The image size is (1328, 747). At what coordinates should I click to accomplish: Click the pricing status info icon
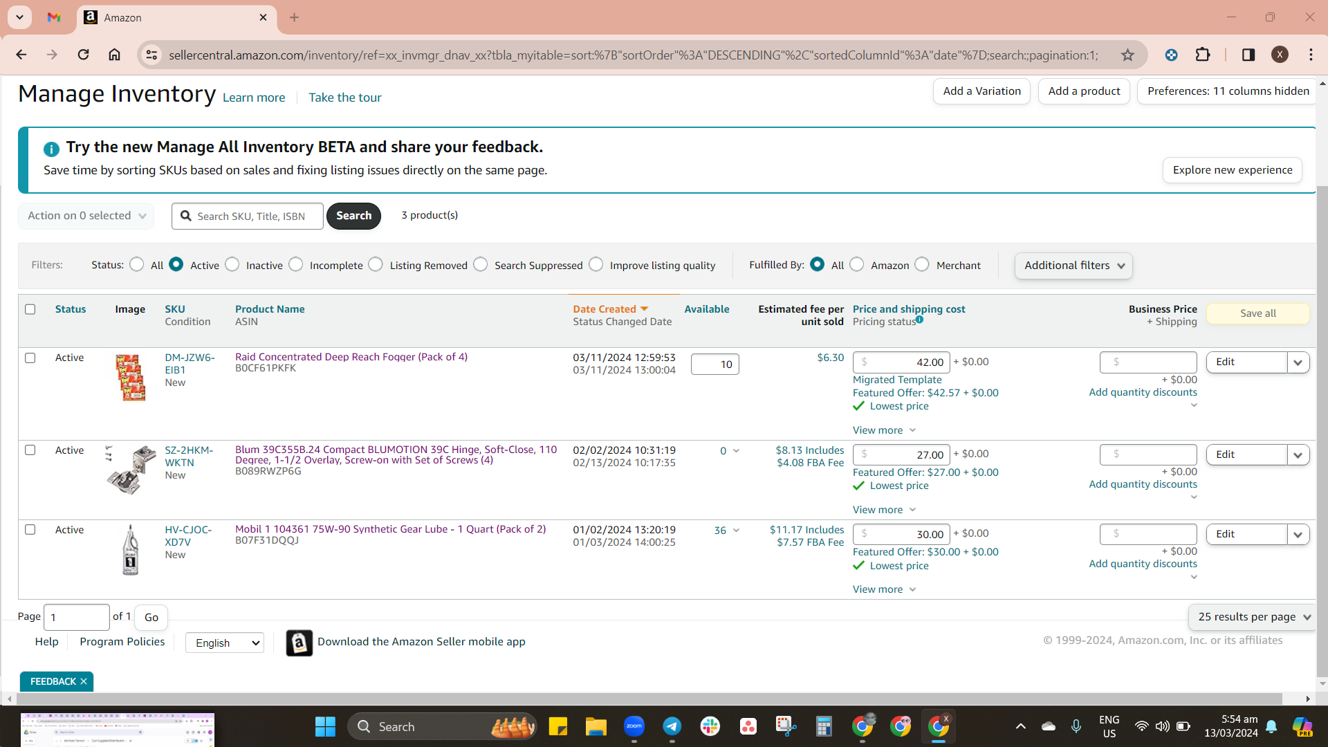tap(920, 320)
